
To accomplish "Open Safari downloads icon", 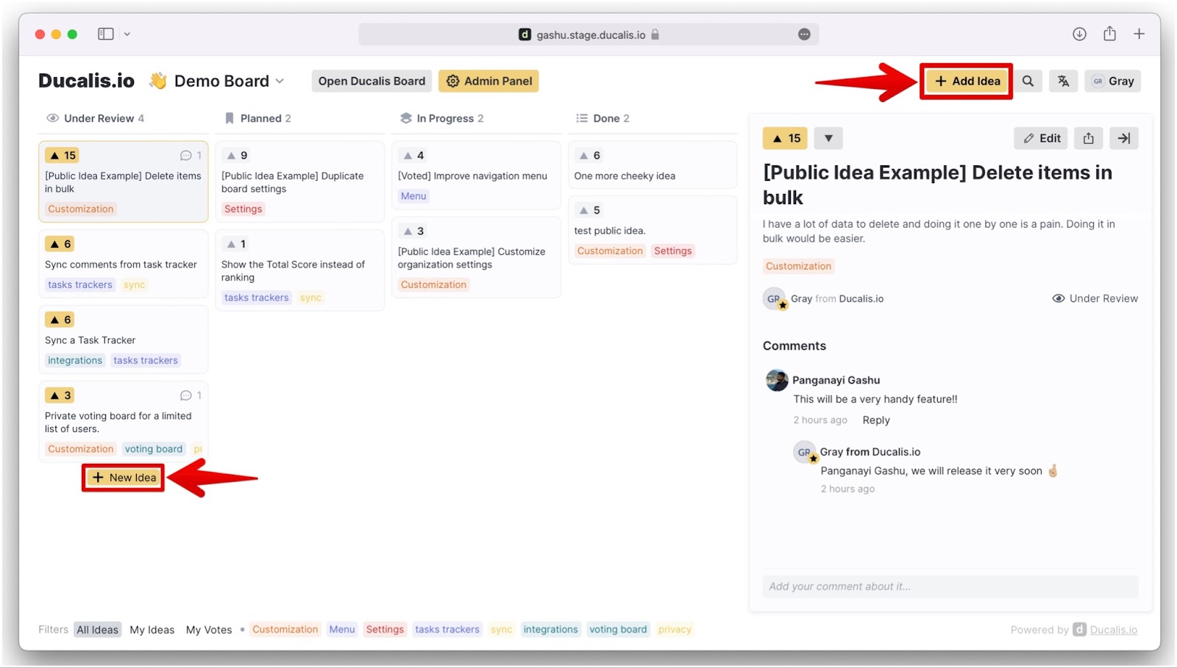I will point(1079,34).
